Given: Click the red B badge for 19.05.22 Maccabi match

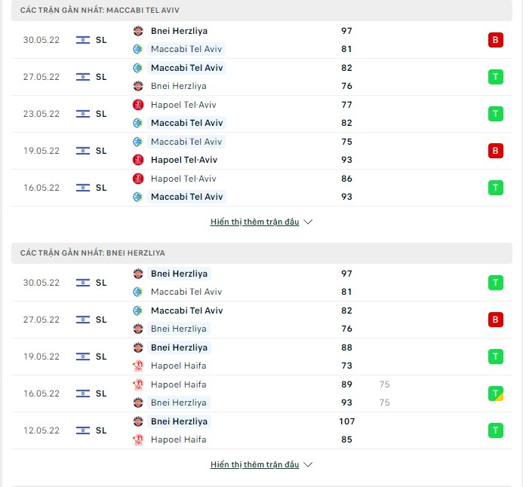Looking at the screenshot, I should coord(495,151).
